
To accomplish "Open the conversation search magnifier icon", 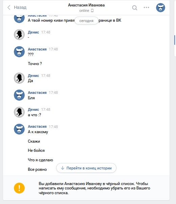I will pos(134,8).
